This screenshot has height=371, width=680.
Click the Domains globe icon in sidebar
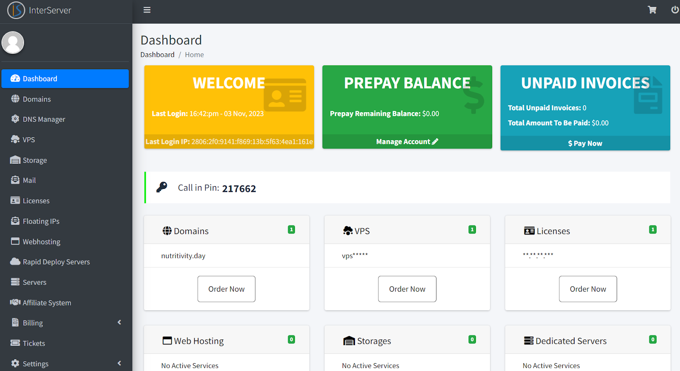coord(15,99)
